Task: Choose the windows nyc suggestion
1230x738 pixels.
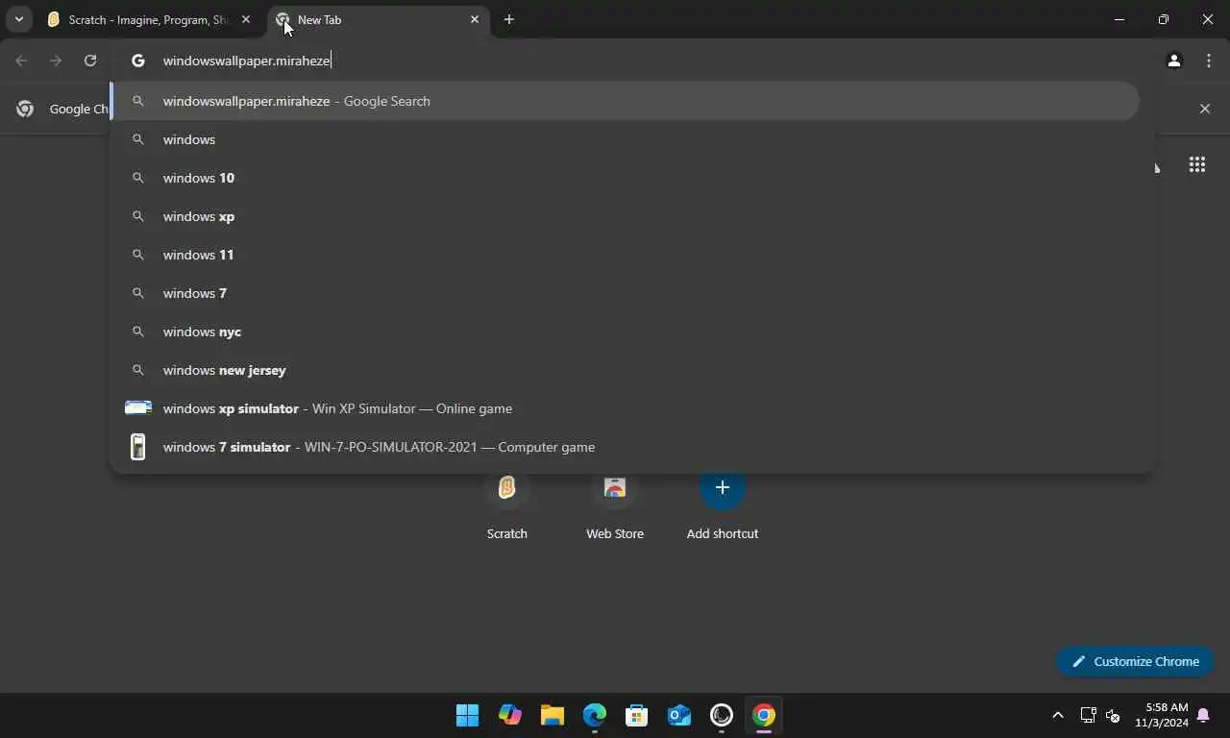Action: 625,332
